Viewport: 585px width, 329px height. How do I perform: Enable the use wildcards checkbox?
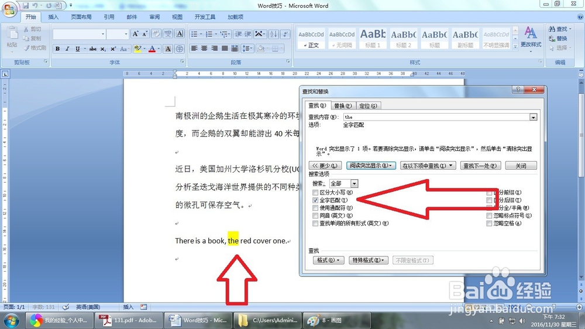point(315,208)
